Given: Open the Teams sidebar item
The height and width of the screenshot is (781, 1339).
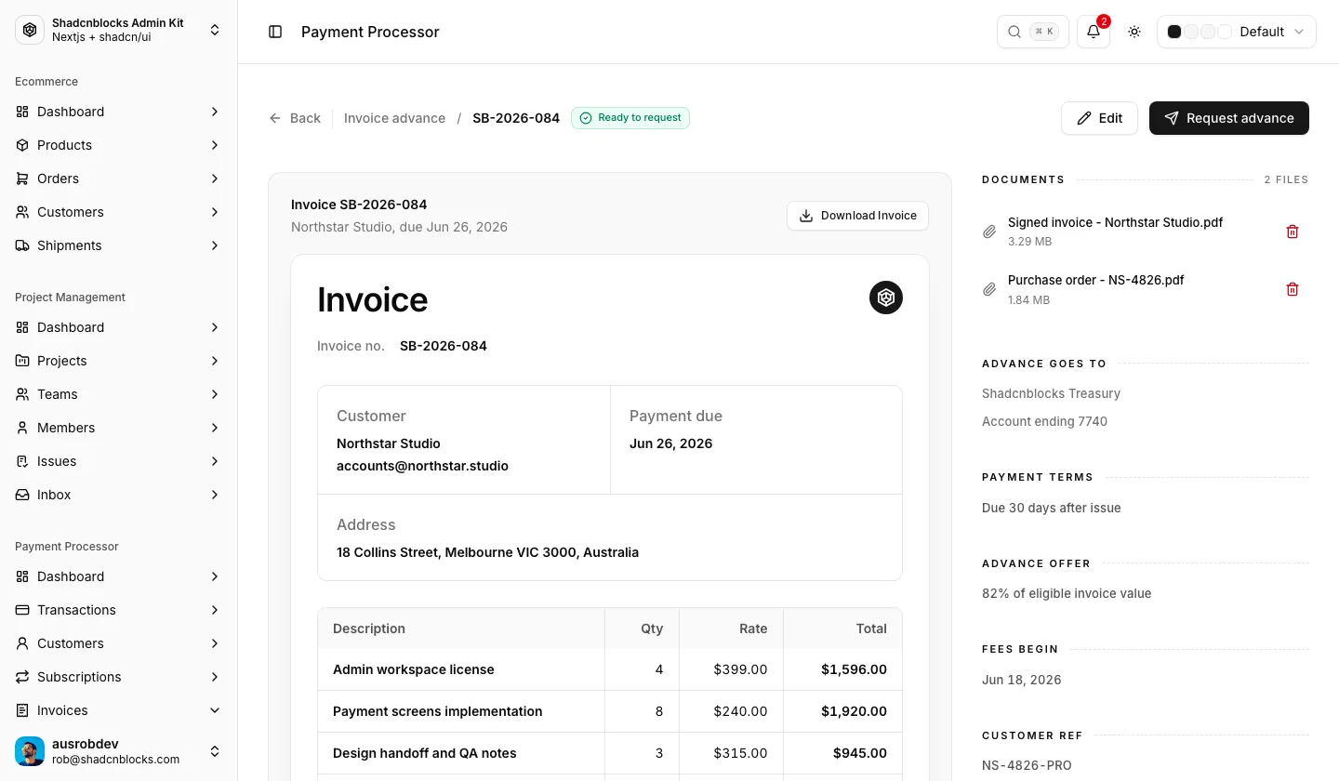Looking at the screenshot, I should pyautogui.click(x=119, y=394).
